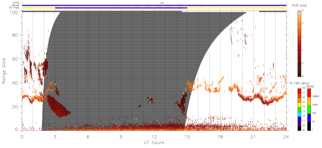This screenshot has width=322, height=148.
Task: Pick the green swatch in NOISE legend
Action: [309, 110]
